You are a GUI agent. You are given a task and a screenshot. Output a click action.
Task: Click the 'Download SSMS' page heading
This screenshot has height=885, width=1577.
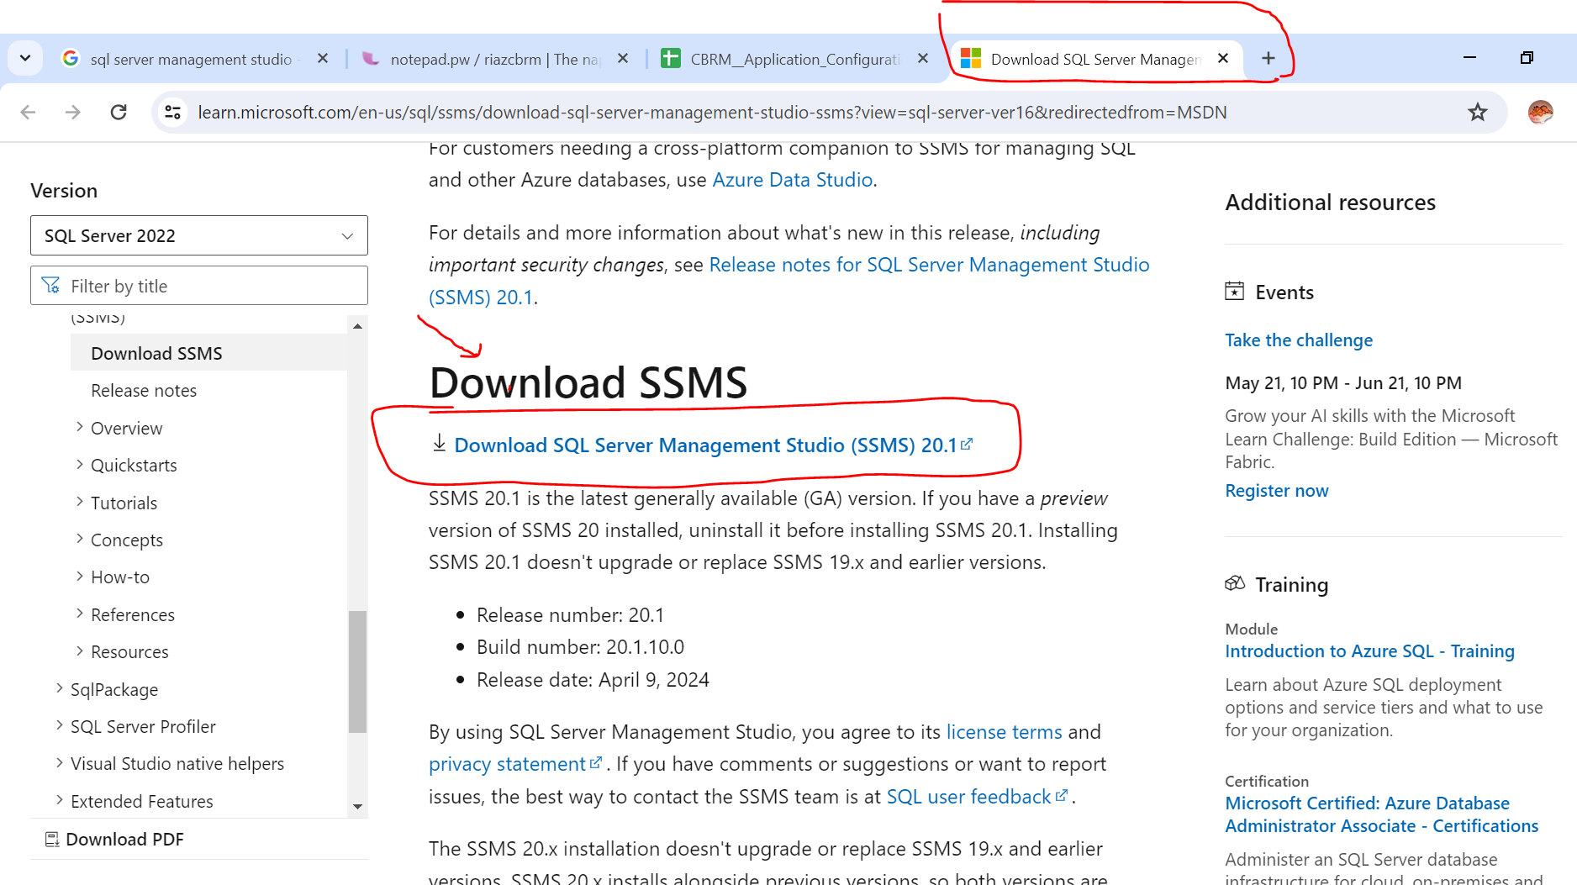(588, 382)
